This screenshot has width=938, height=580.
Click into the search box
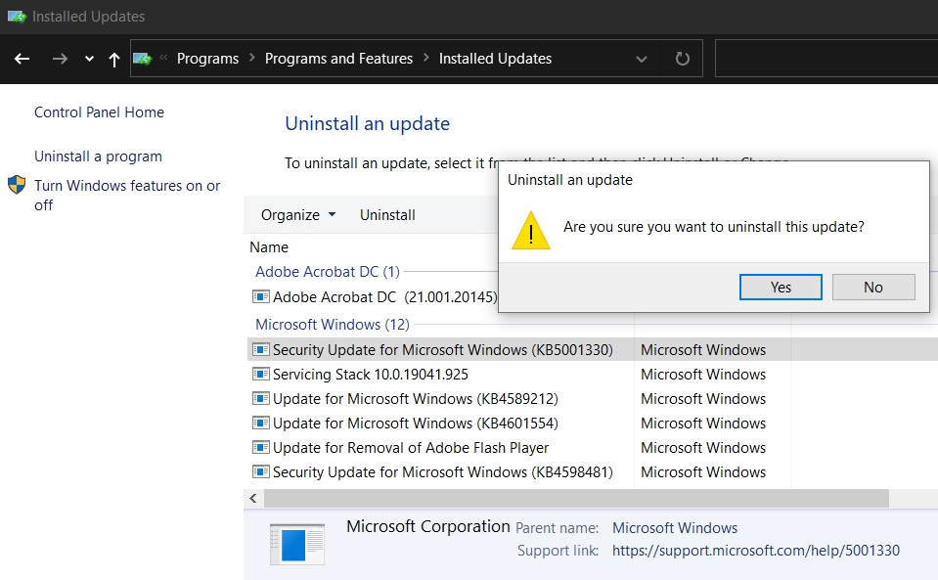(826, 59)
